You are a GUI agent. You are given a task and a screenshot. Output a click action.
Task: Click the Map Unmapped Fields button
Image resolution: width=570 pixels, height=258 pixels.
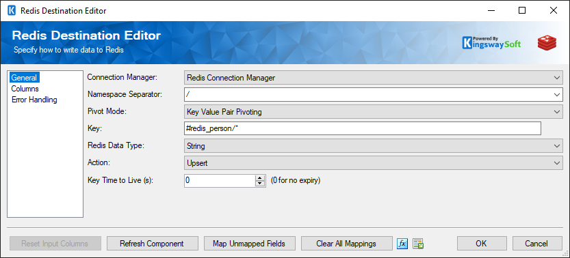[249, 244]
